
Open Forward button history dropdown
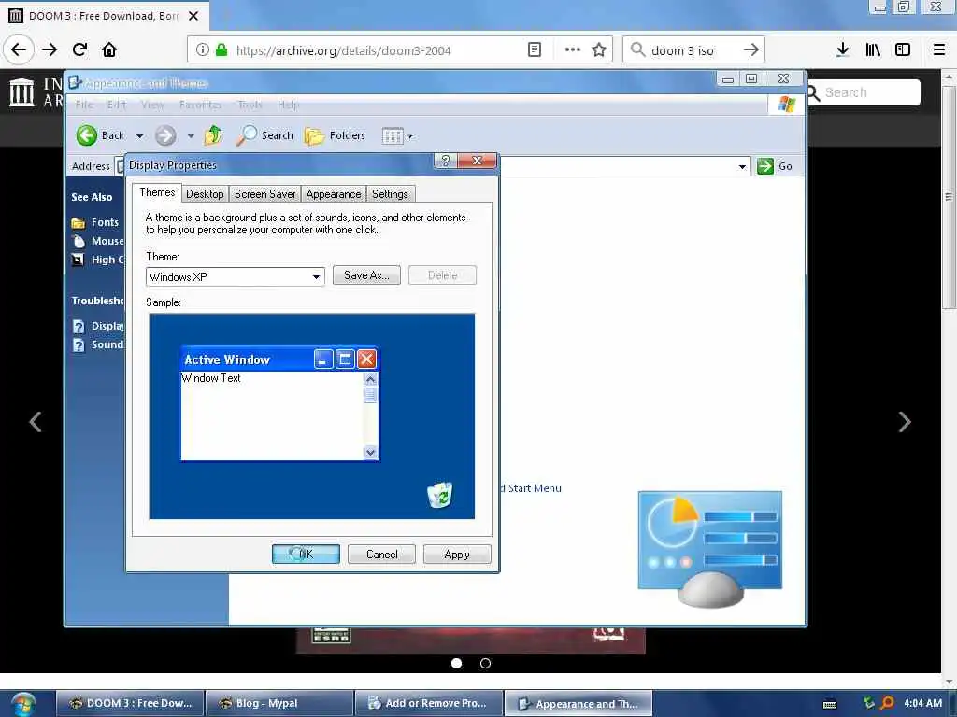click(x=191, y=136)
